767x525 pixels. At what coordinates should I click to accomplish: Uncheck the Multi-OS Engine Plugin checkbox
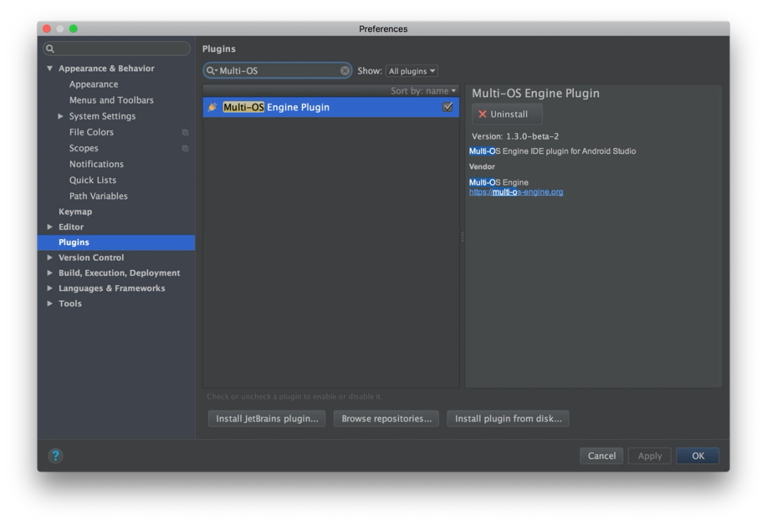pos(448,106)
